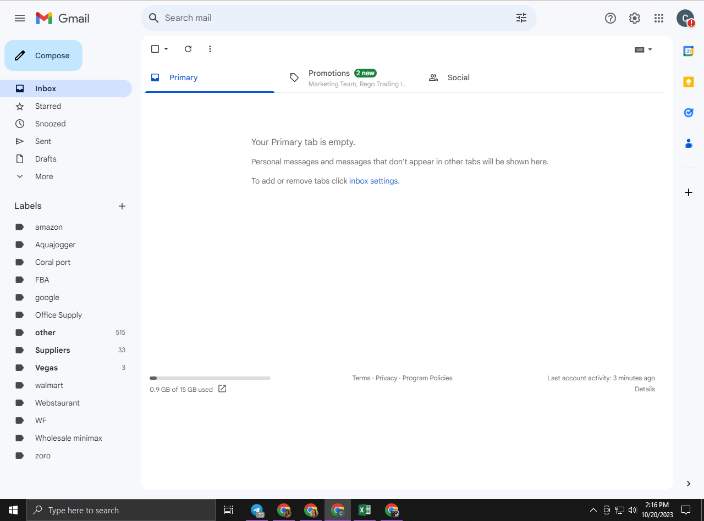Viewport: 704px width, 521px height.
Task: Click the Gmail logo
Action: click(63, 18)
